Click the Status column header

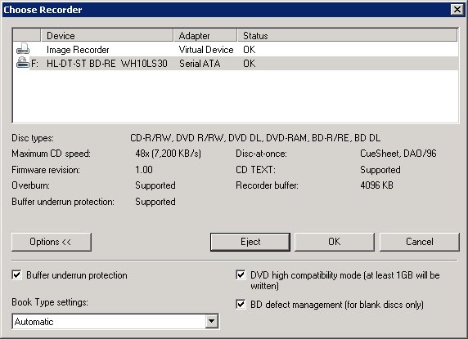347,35
